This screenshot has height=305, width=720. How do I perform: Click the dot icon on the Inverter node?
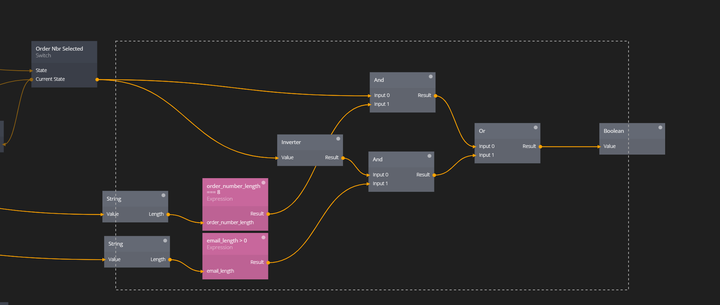pyautogui.click(x=338, y=139)
